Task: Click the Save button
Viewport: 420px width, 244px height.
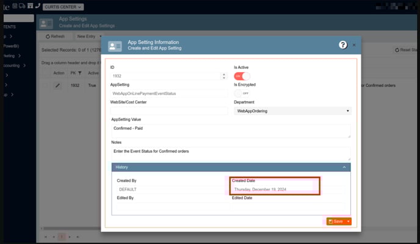Action: [x=335, y=221]
